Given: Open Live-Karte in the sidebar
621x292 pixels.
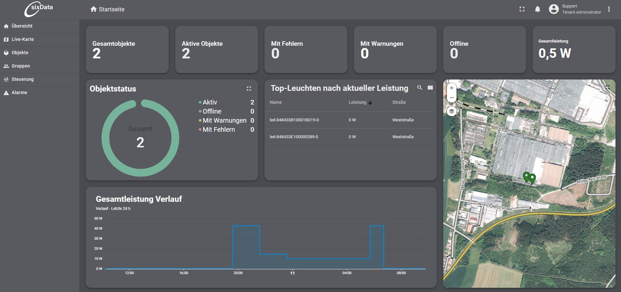Looking at the screenshot, I should [40, 39].
